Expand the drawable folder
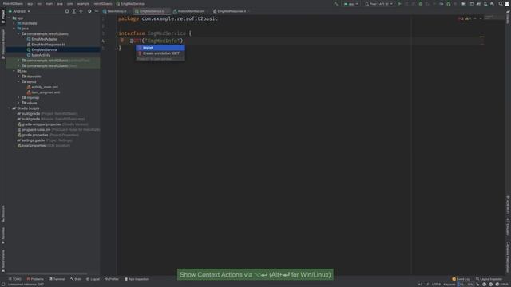 (19, 77)
